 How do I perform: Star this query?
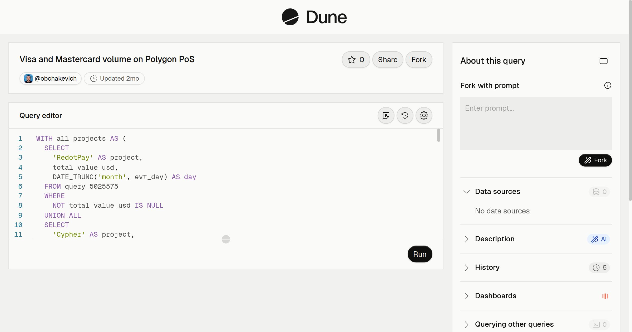tap(356, 60)
